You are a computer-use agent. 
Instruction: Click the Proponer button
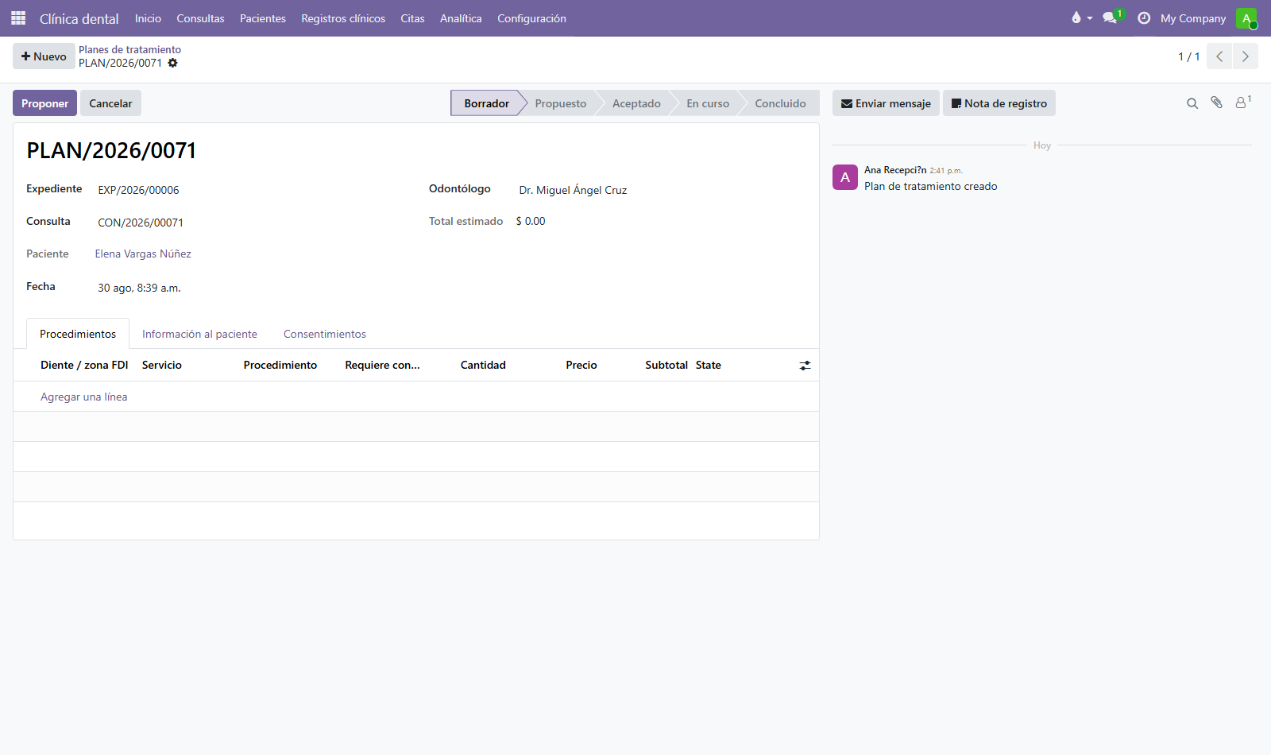(x=44, y=103)
